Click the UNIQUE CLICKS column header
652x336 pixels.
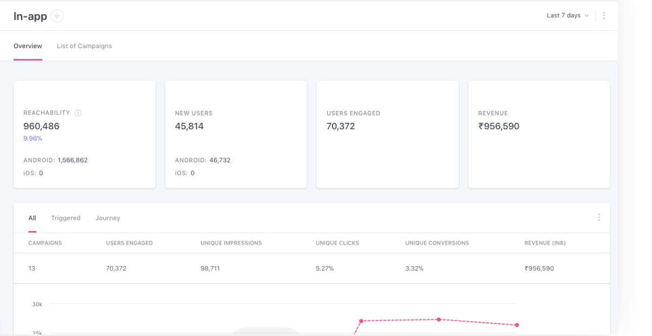337,243
